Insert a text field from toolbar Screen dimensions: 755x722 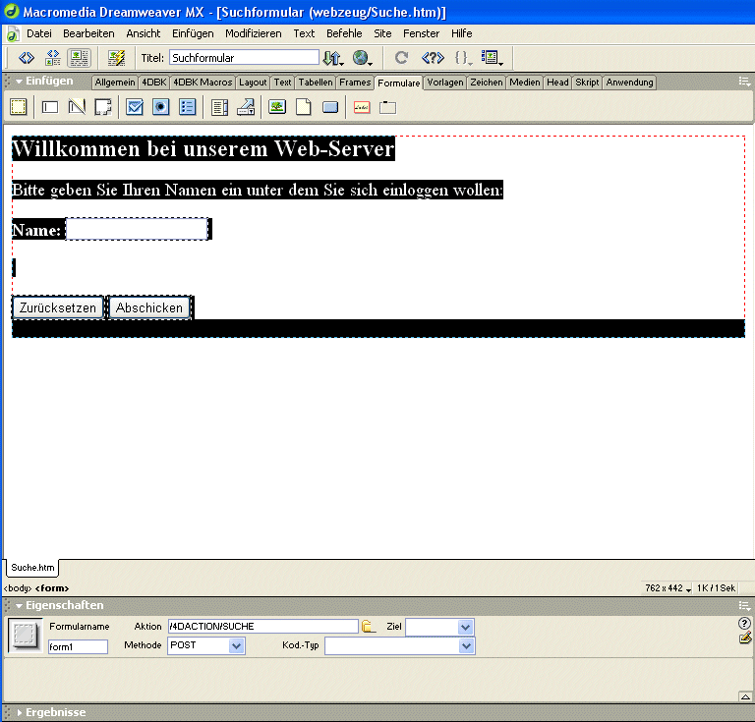(50, 107)
